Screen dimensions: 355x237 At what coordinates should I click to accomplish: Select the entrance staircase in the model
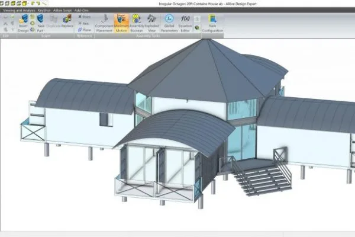coord(263,178)
